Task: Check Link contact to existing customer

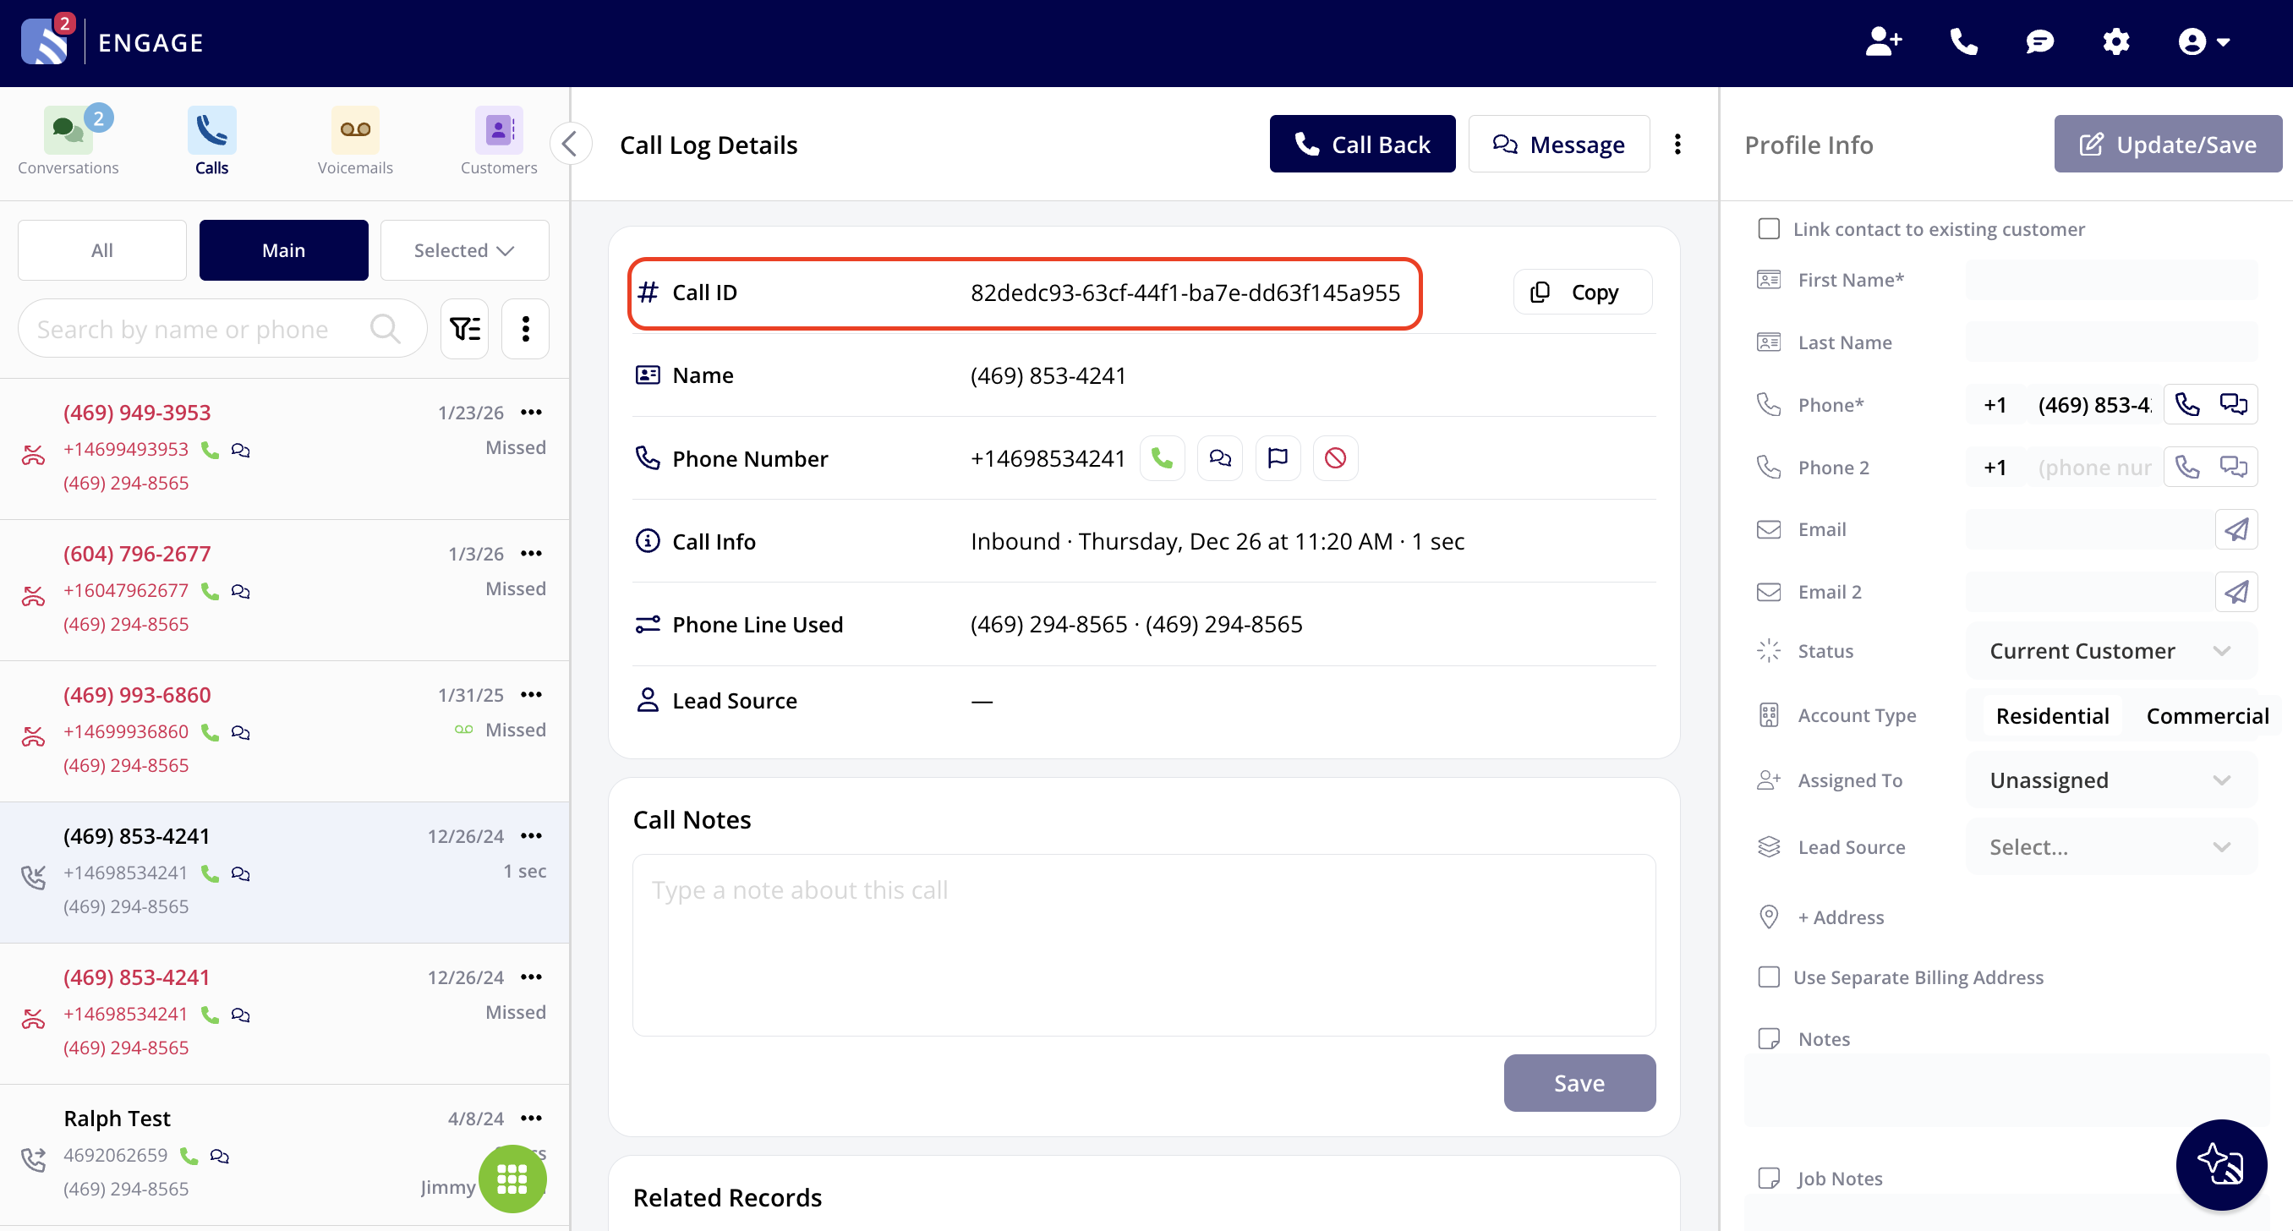Action: pyautogui.click(x=1769, y=229)
